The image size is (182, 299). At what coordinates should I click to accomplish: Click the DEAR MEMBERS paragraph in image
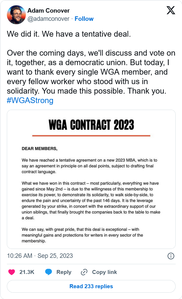(40, 149)
